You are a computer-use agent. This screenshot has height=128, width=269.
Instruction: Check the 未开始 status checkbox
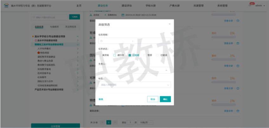pos(100,55)
